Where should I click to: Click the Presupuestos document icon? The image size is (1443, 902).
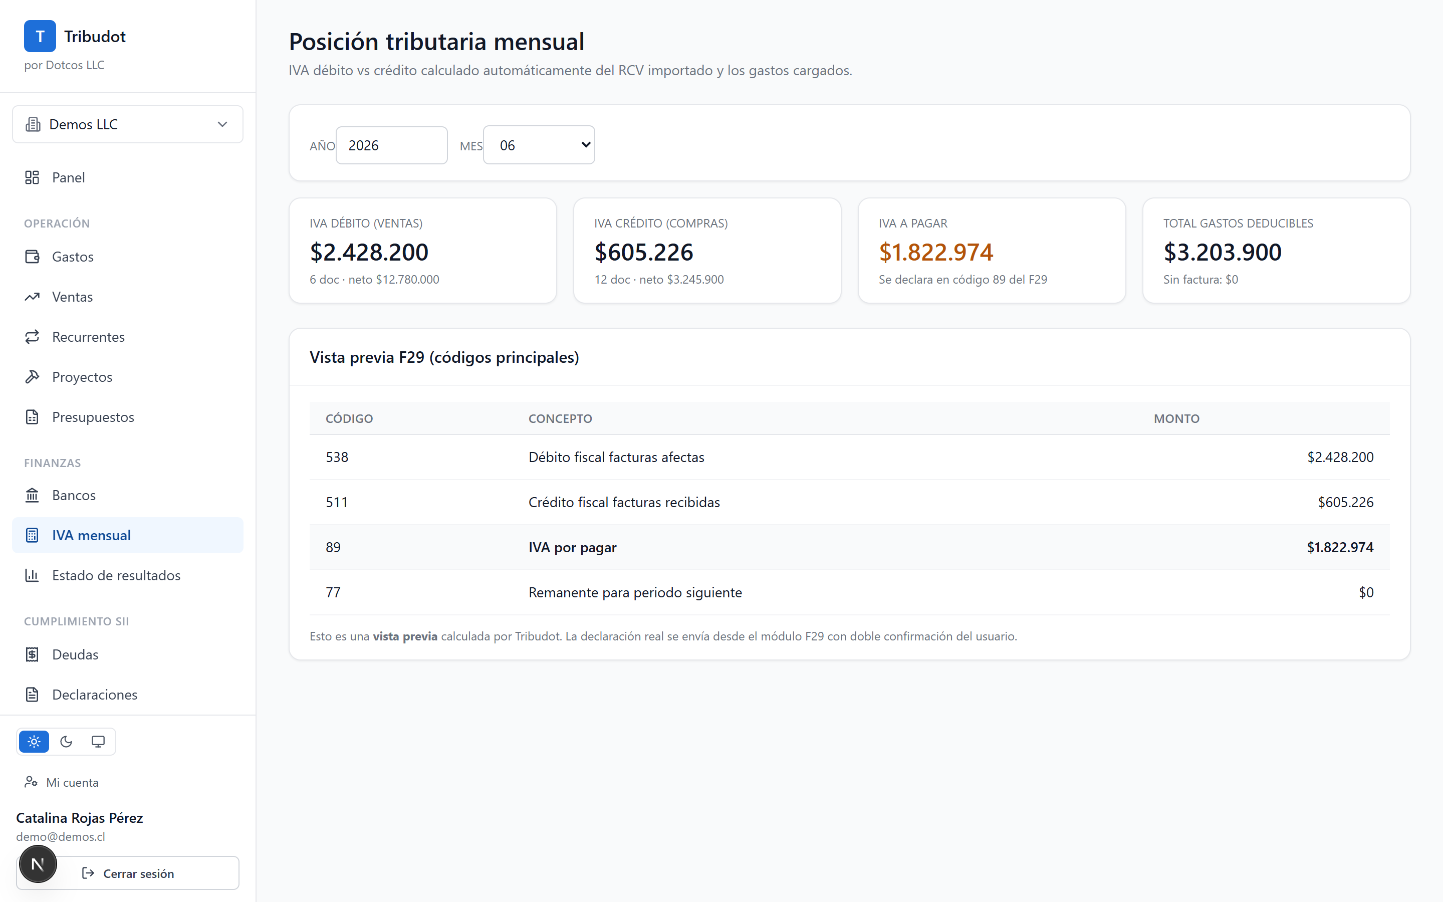coord(32,416)
